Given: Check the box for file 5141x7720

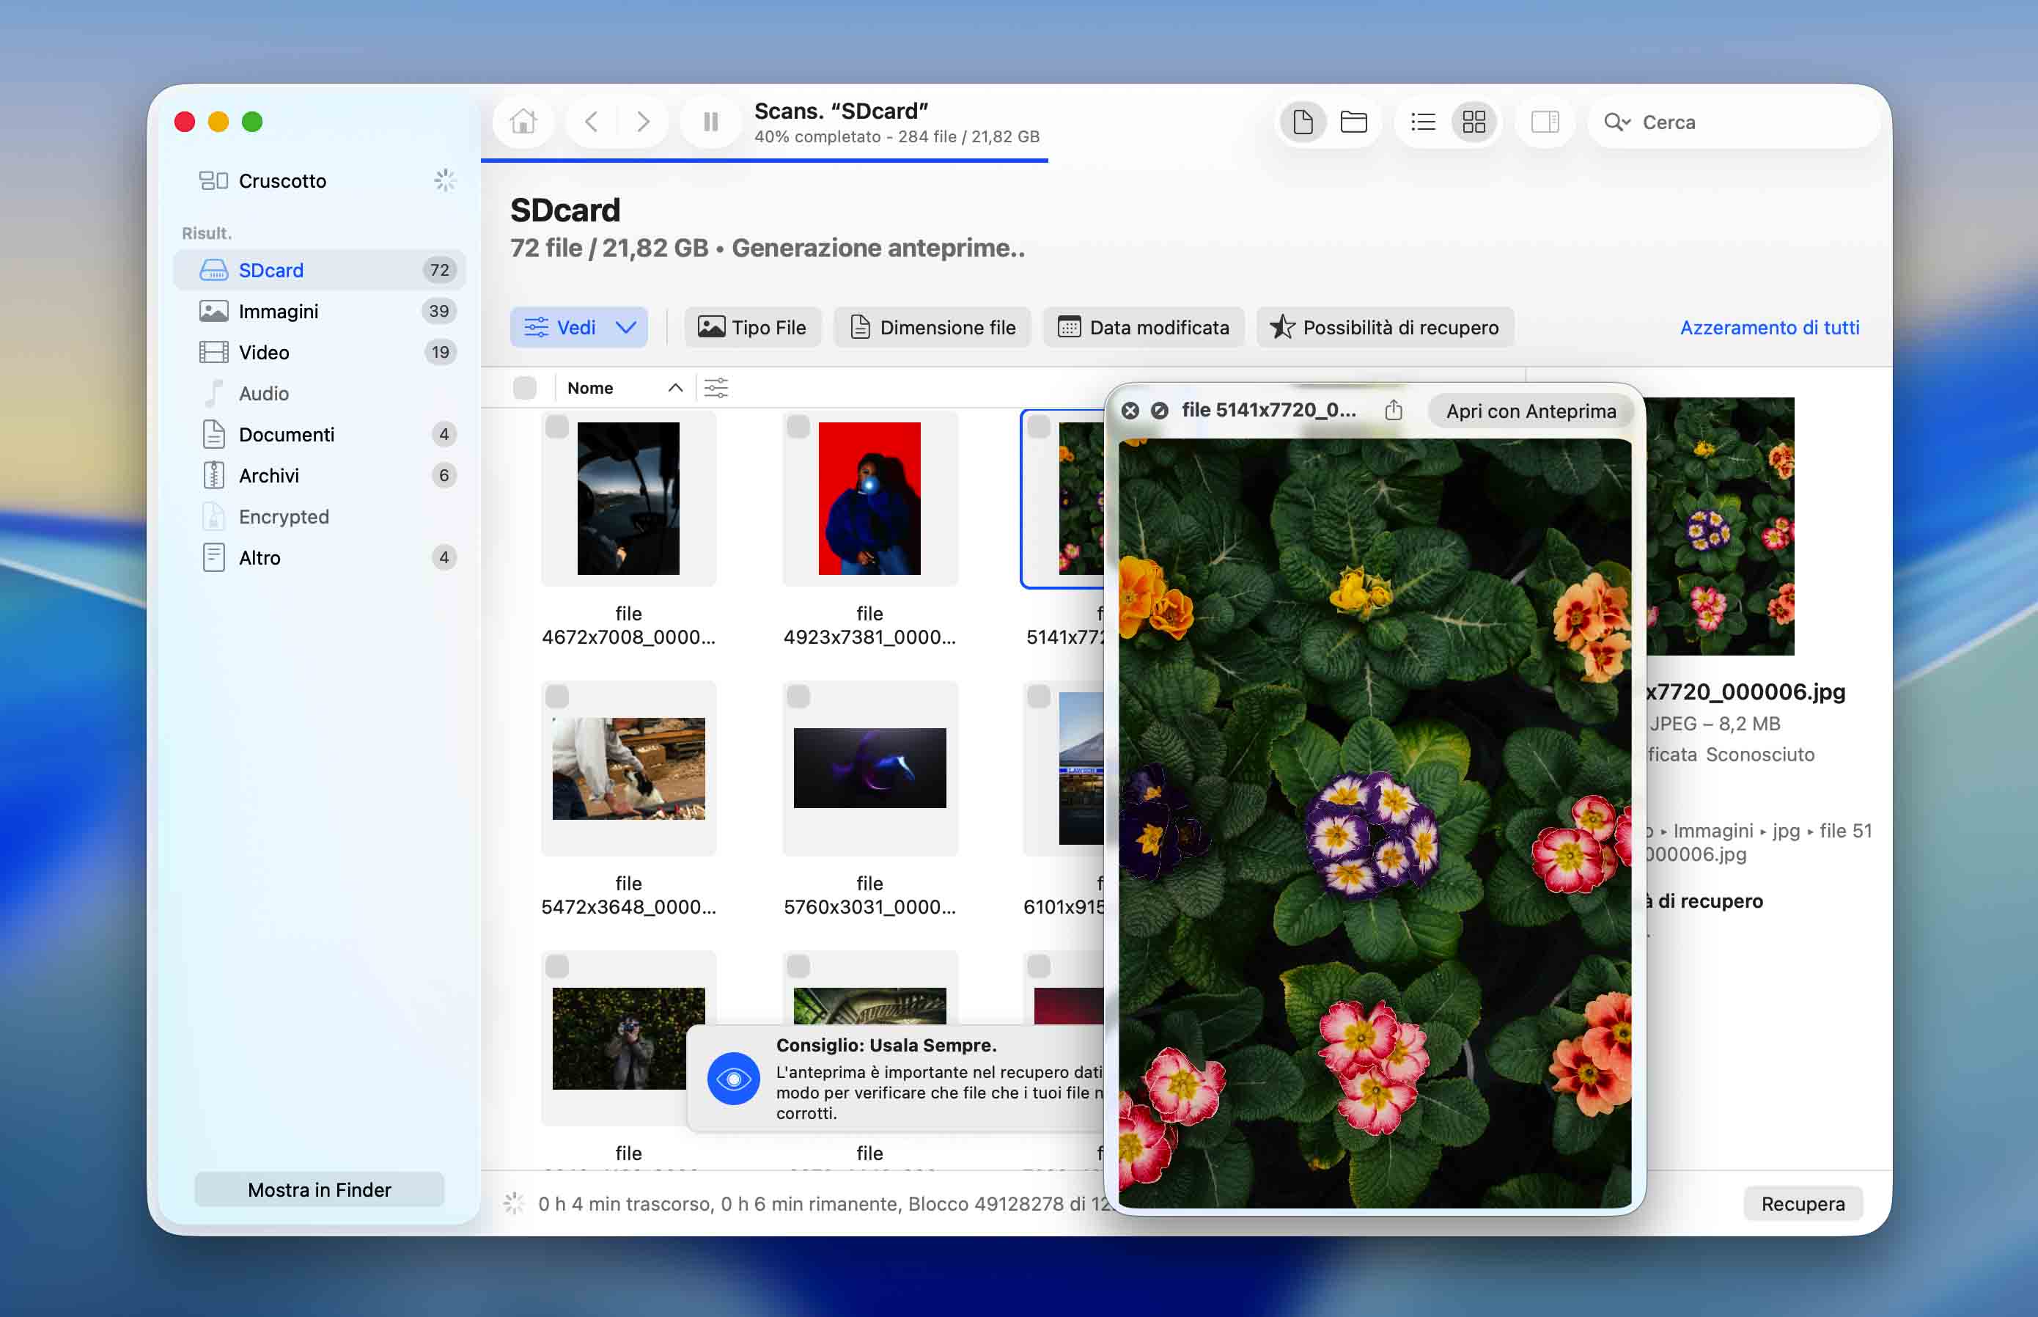Looking at the screenshot, I should (x=1040, y=427).
